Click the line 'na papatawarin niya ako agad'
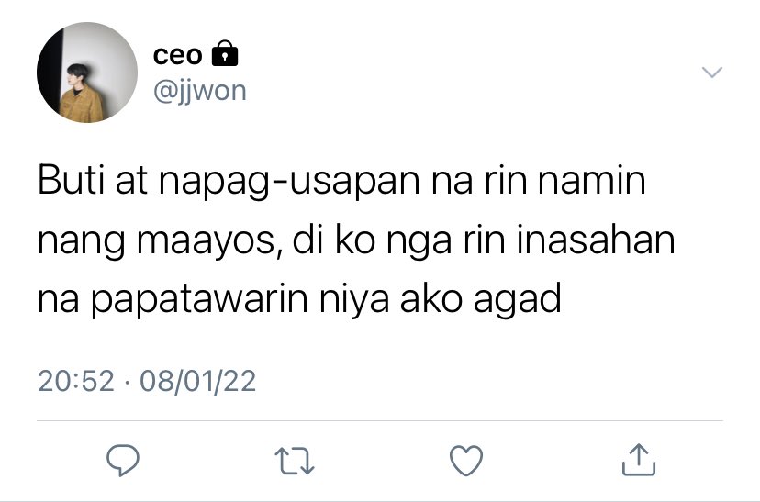 click(299, 300)
